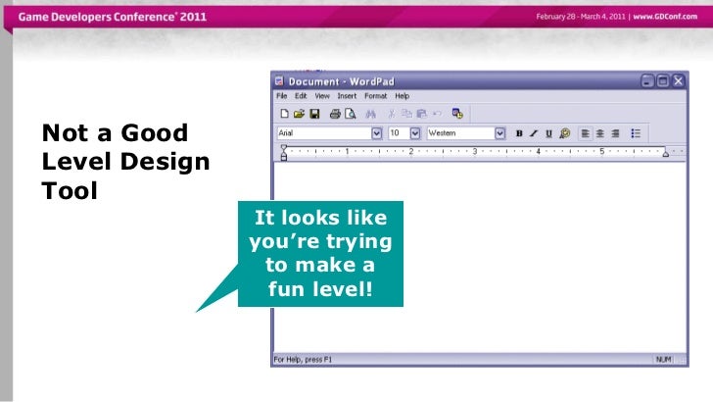Click the New document icon

pyautogui.click(x=284, y=114)
